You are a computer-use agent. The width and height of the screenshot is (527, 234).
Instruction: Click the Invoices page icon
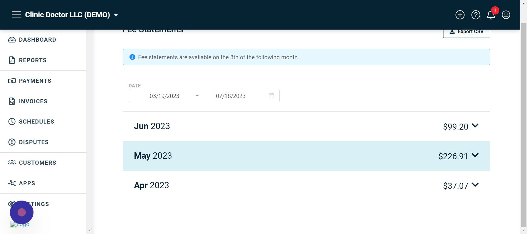click(12, 101)
